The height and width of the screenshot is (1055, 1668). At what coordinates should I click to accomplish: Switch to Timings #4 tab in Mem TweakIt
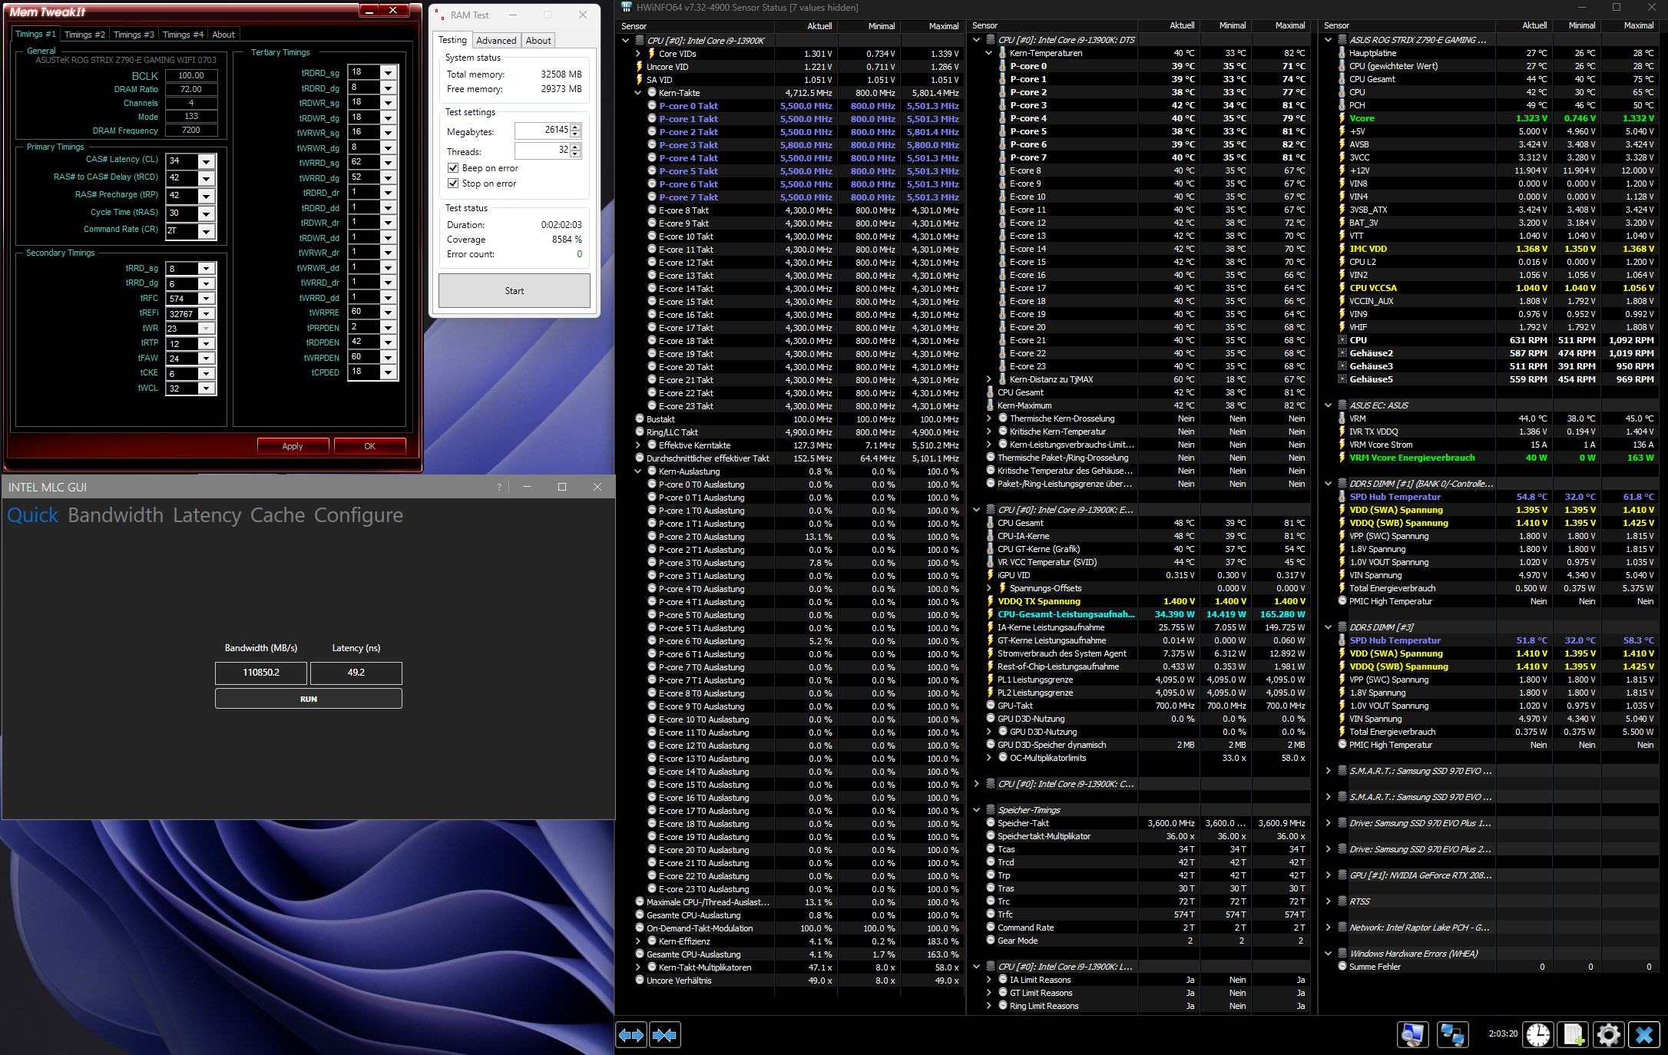(x=183, y=35)
